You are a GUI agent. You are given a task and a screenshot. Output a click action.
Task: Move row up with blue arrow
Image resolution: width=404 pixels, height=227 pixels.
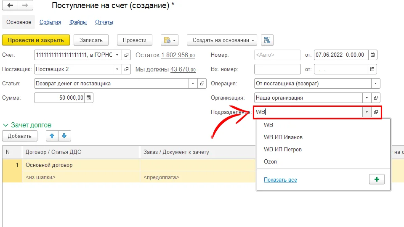pos(52,136)
